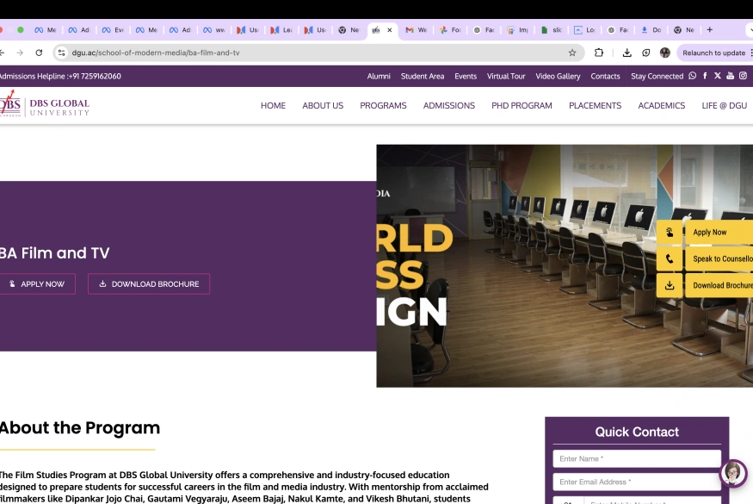Screen dimensions: 753x504
Task: Reload the page with the refresh icon
Action: tap(39, 53)
